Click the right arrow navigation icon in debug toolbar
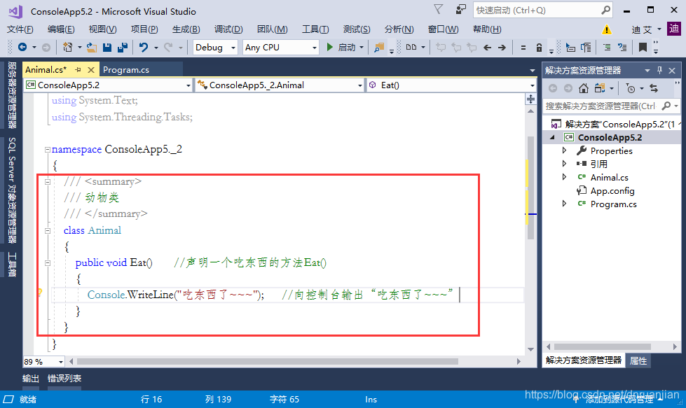 coord(502,47)
